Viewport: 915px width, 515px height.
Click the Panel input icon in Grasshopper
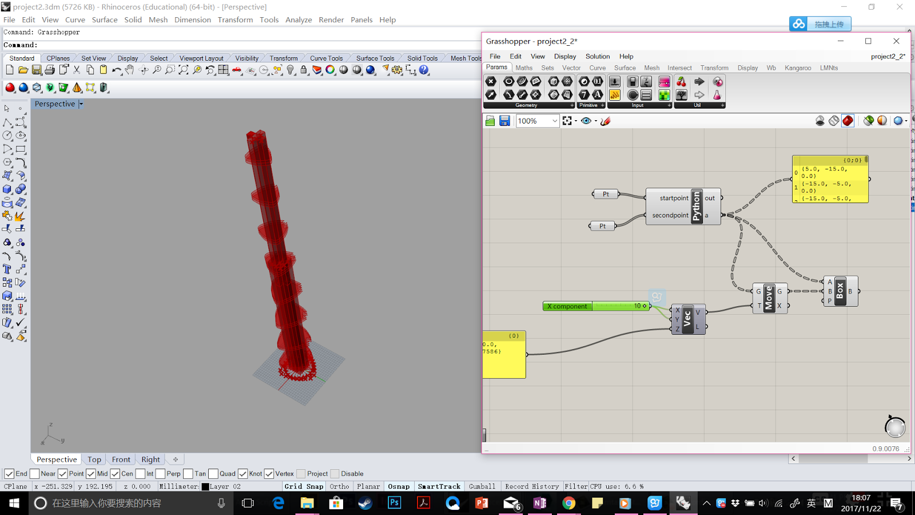(614, 94)
